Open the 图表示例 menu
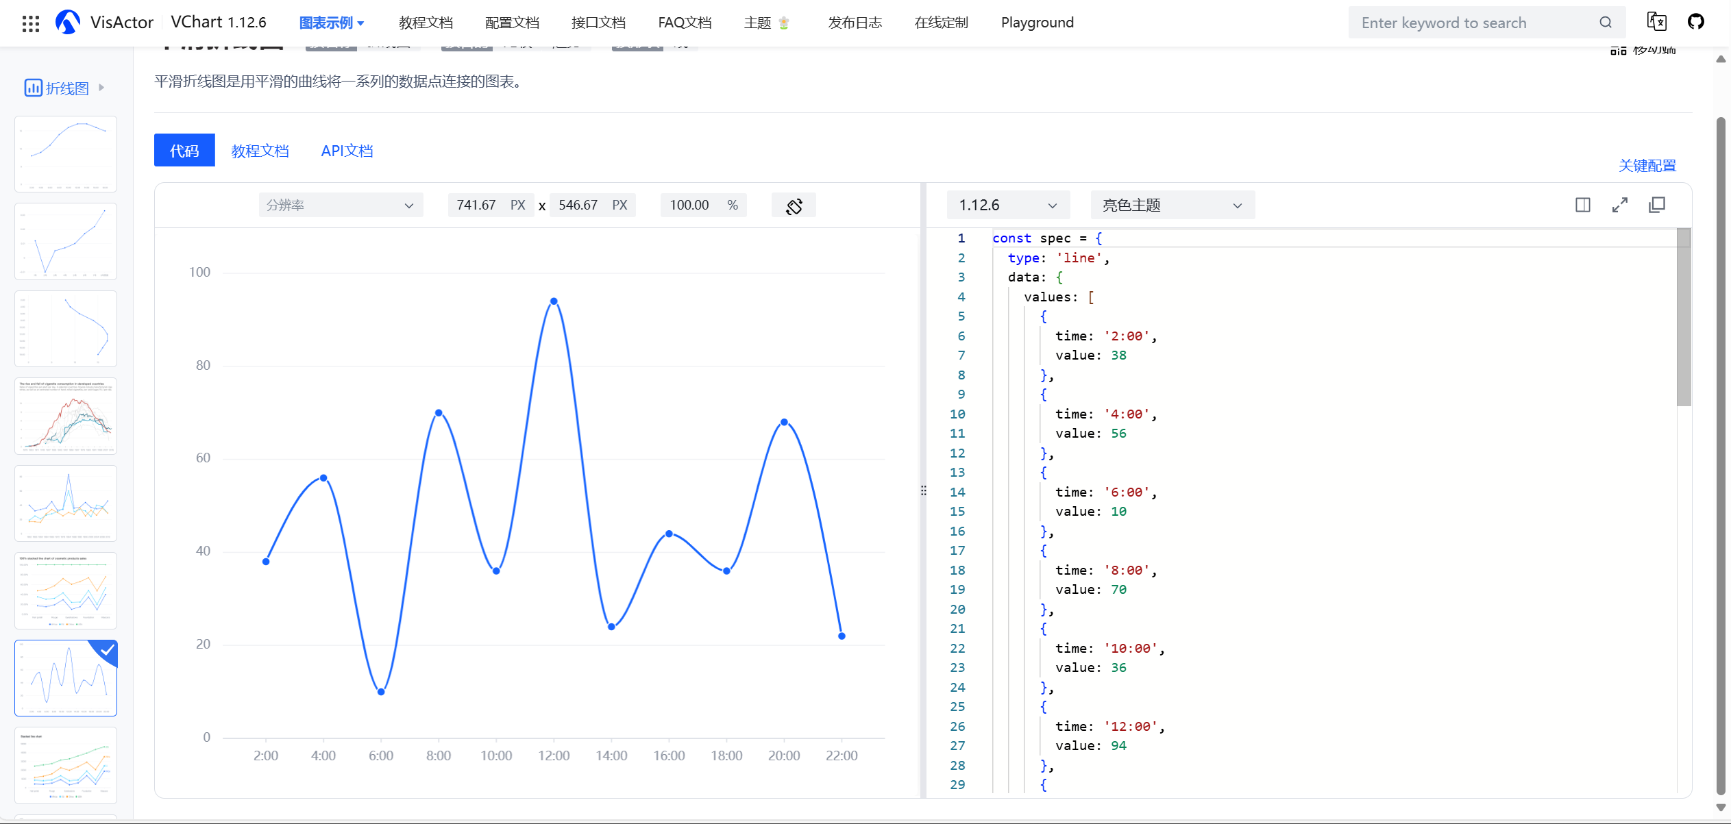The image size is (1731, 824). coord(332,22)
